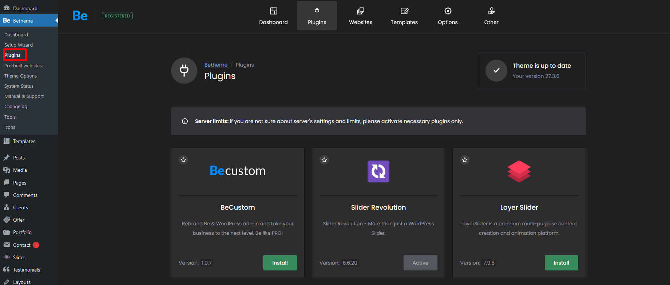This screenshot has height=285, width=670.
Task: Click the checkmark icon in theme status
Action: click(x=496, y=71)
